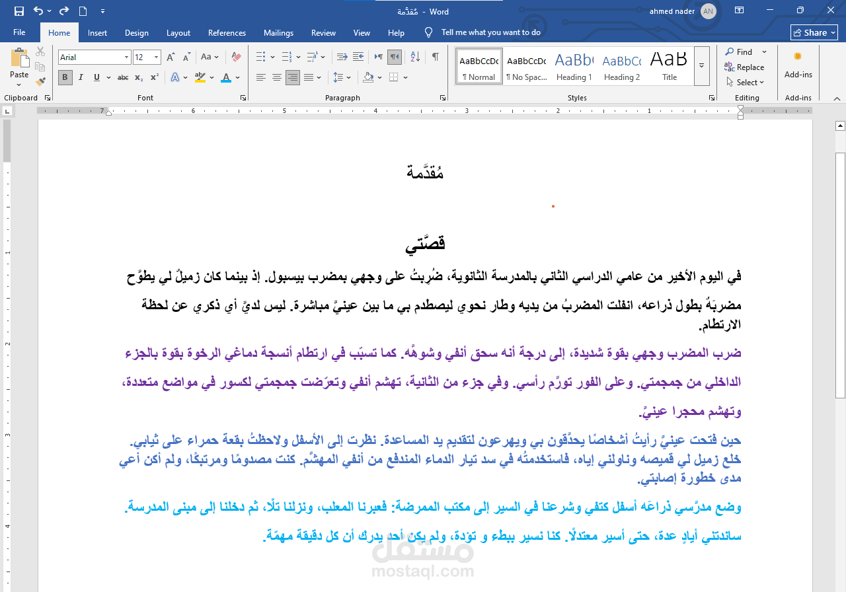Apply the No Spacing style

527,65
